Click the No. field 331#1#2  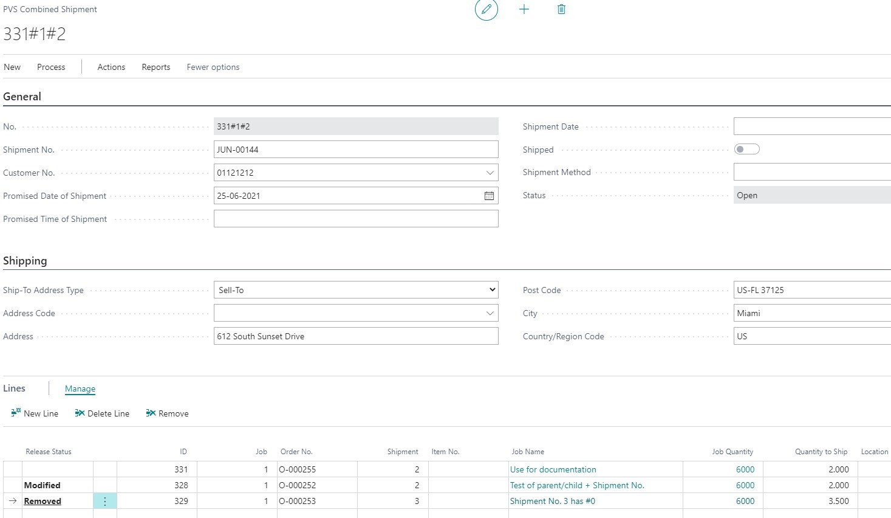(x=356, y=126)
